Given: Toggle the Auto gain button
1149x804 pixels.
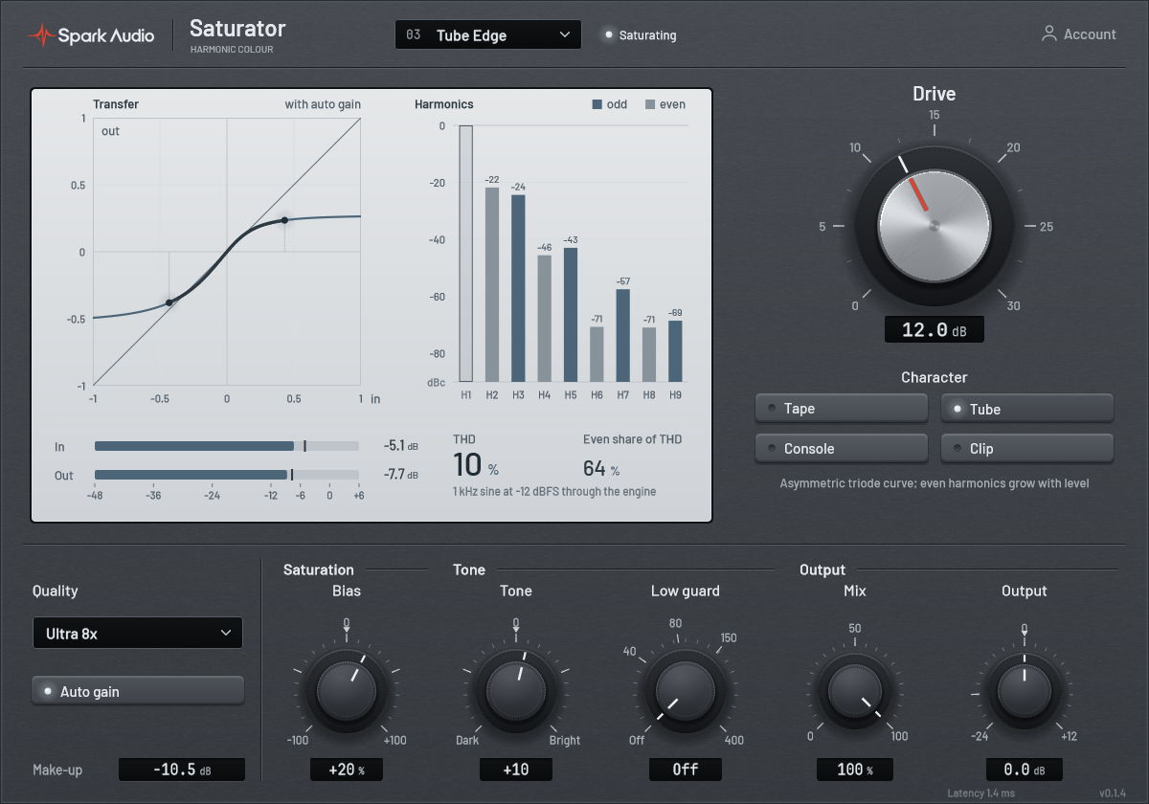Looking at the screenshot, I should pyautogui.click(x=138, y=691).
